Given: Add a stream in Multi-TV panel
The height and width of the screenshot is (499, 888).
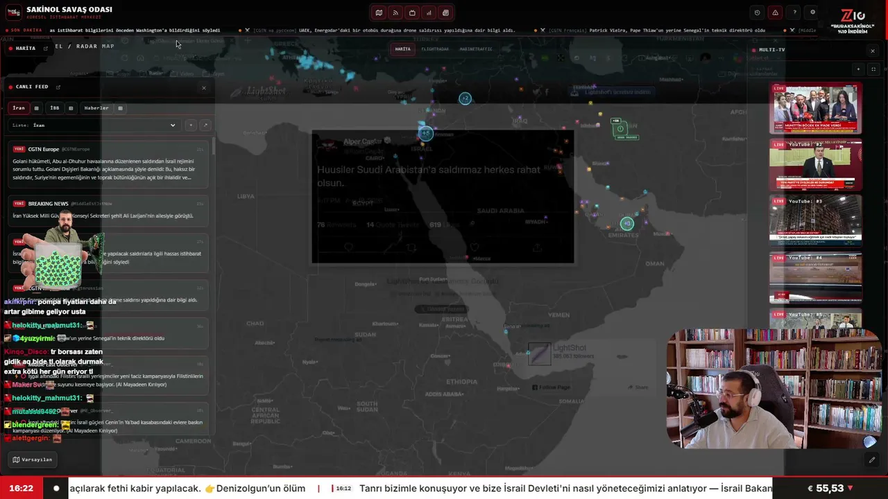Looking at the screenshot, I should coord(858,69).
